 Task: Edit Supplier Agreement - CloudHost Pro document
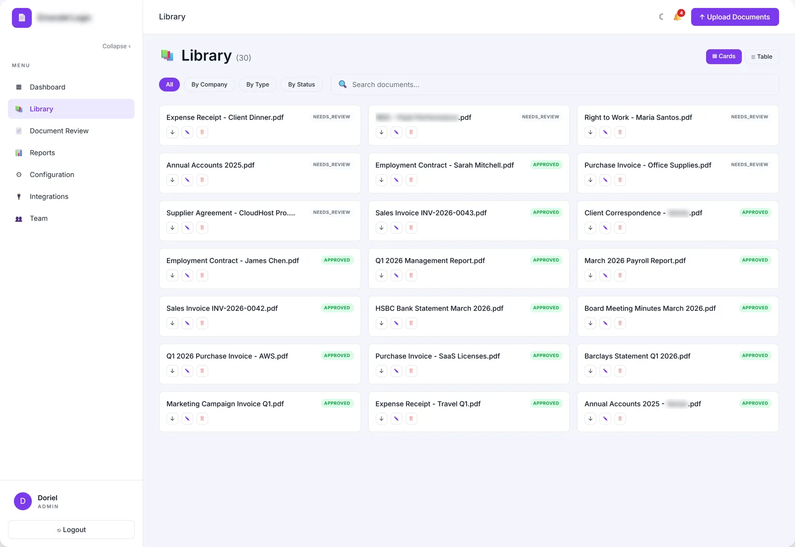[x=187, y=228]
